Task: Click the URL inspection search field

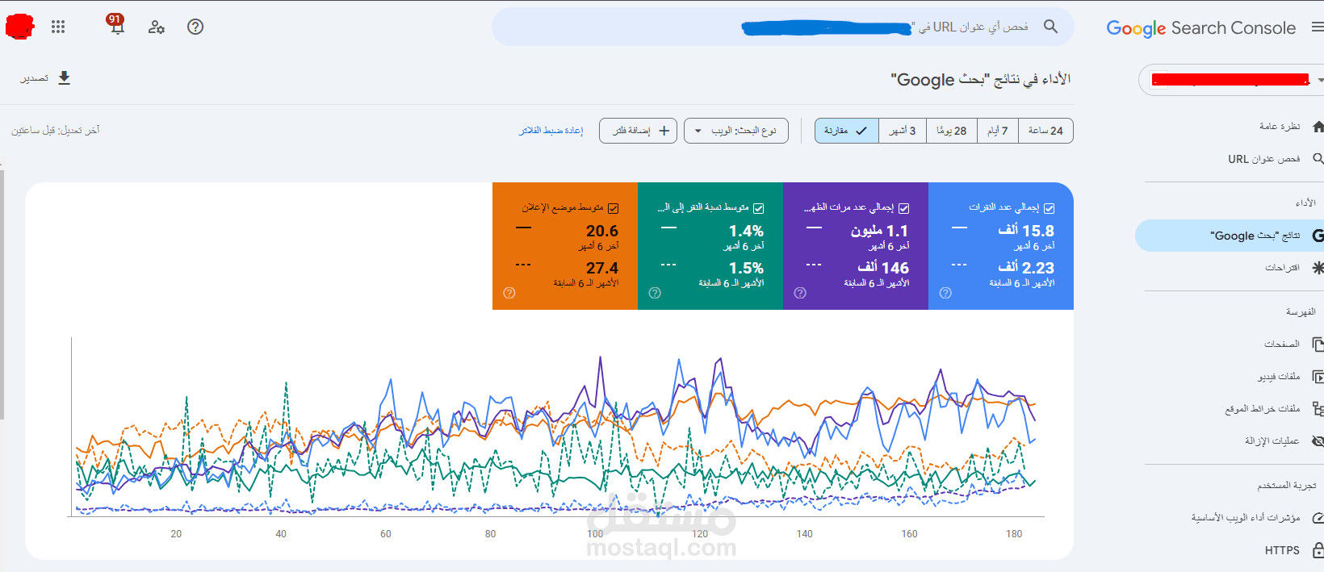Action: coord(783,27)
